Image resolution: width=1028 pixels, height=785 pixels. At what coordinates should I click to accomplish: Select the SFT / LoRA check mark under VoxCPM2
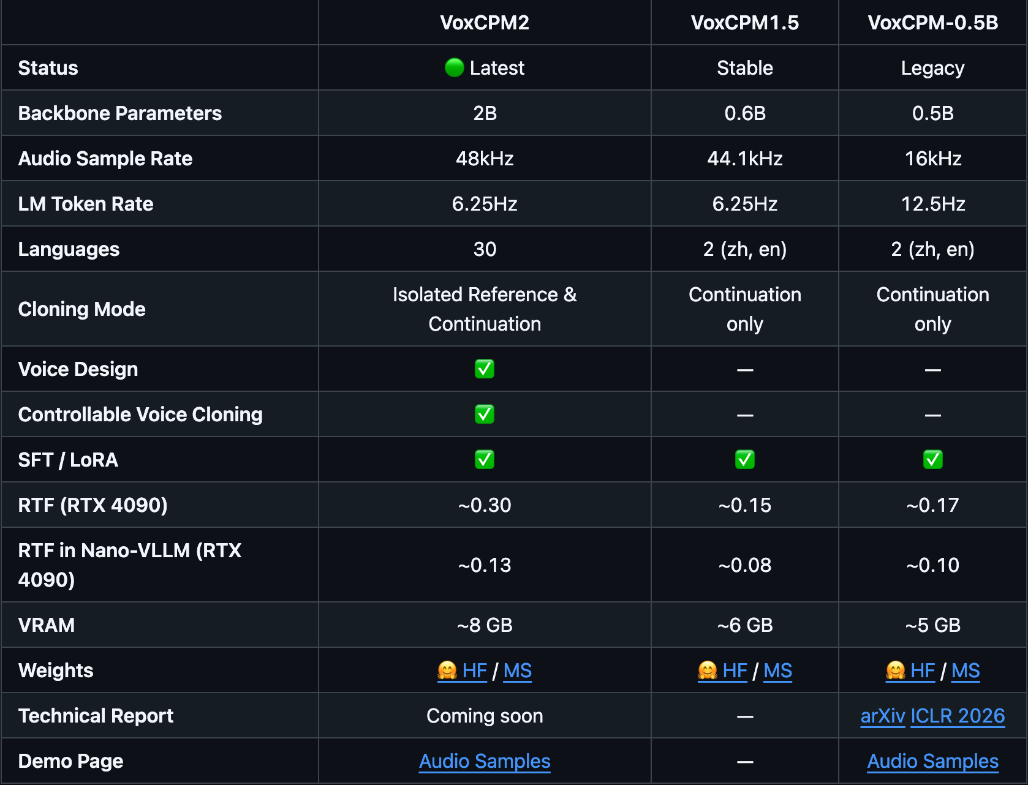coord(485,460)
